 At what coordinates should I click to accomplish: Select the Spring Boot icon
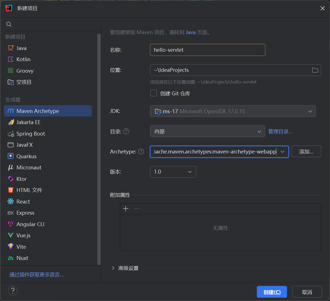11,134
